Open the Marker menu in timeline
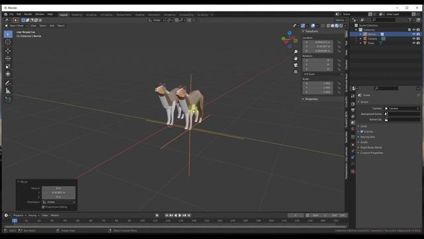 [x=54, y=215]
